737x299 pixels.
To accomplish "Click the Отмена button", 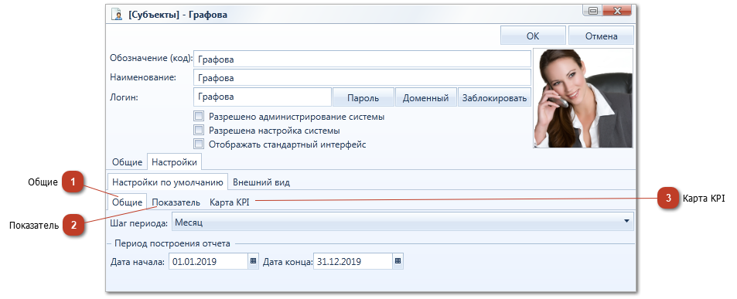I will pyautogui.click(x=601, y=36).
